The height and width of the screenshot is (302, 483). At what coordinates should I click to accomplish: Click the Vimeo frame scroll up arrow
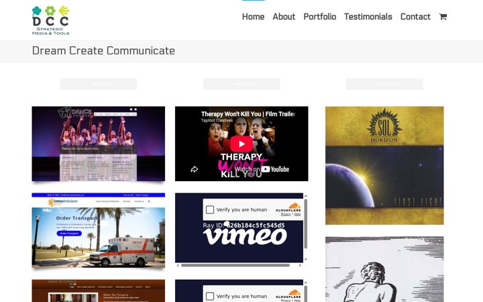coord(306,196)
